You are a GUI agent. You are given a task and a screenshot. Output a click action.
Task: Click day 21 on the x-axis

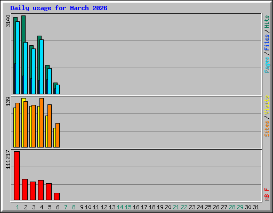pos(176,207)
